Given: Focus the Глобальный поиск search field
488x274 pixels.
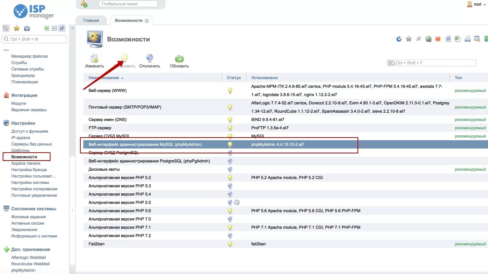Looking at the screenshot, I should point(128,4).
